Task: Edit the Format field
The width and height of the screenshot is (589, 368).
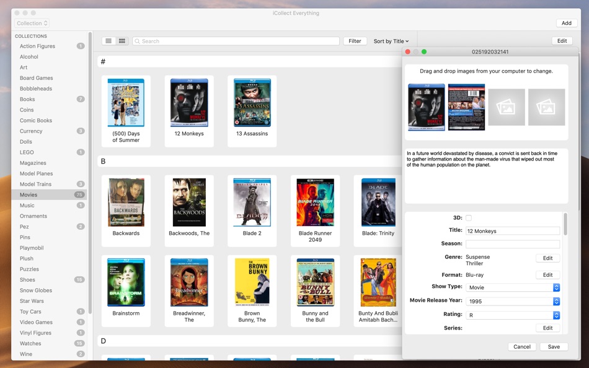Action: coord(547,275)
